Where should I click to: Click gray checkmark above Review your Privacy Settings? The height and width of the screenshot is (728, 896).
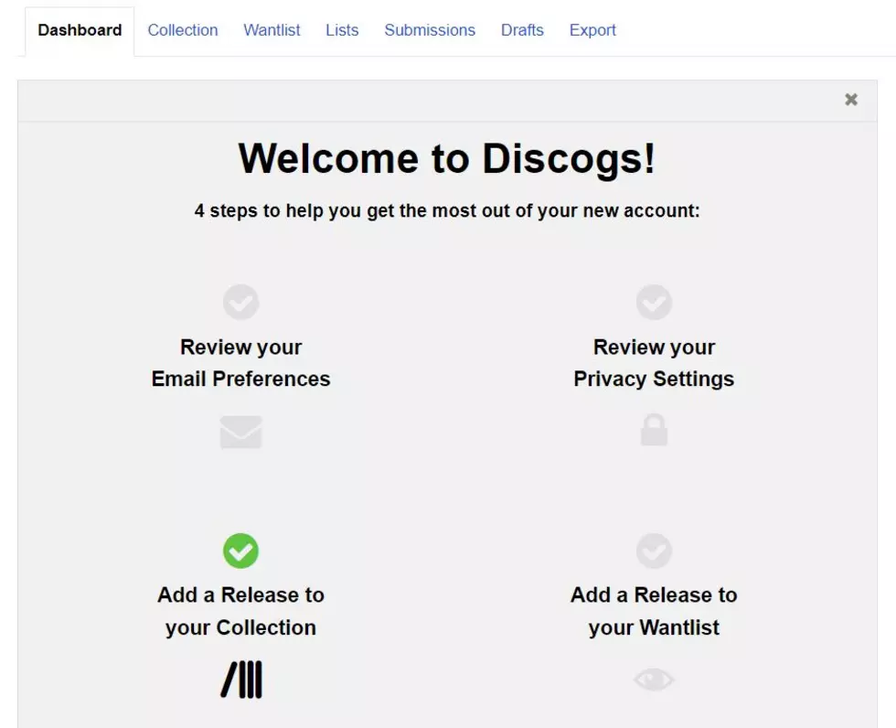pos(654,303)
